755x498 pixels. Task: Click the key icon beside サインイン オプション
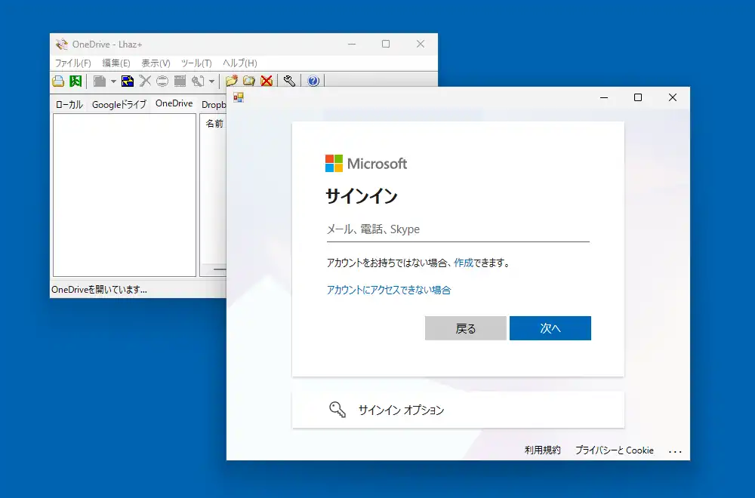(x=337, y=410)
